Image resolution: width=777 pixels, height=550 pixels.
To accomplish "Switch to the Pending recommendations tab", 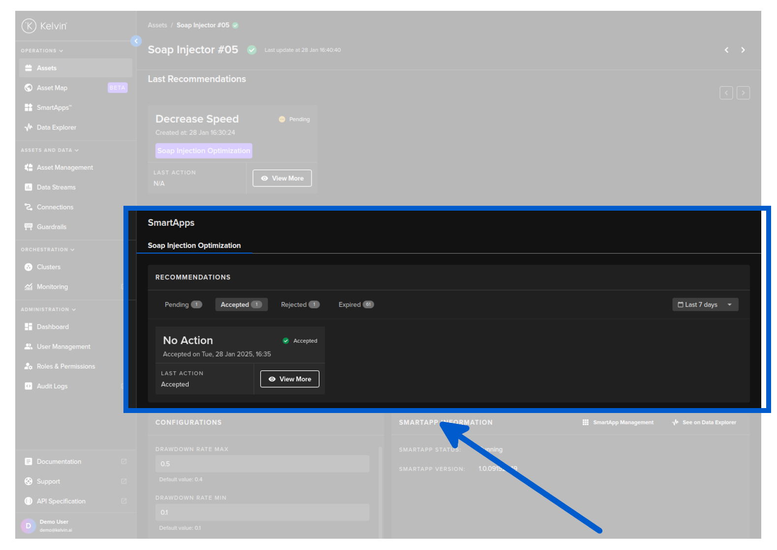I will click(183, 305).
